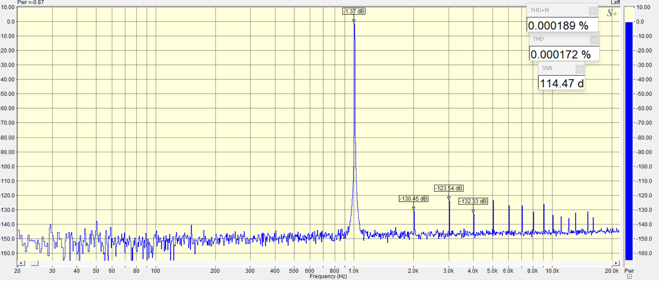Click the frequency scrollbar thumb
Screen dimensions: 659x281
click(x=35, y=263)
